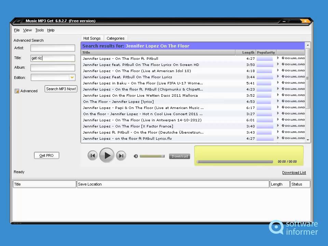
Task: Click the Status column header in download list
Action: pos(300,184)
